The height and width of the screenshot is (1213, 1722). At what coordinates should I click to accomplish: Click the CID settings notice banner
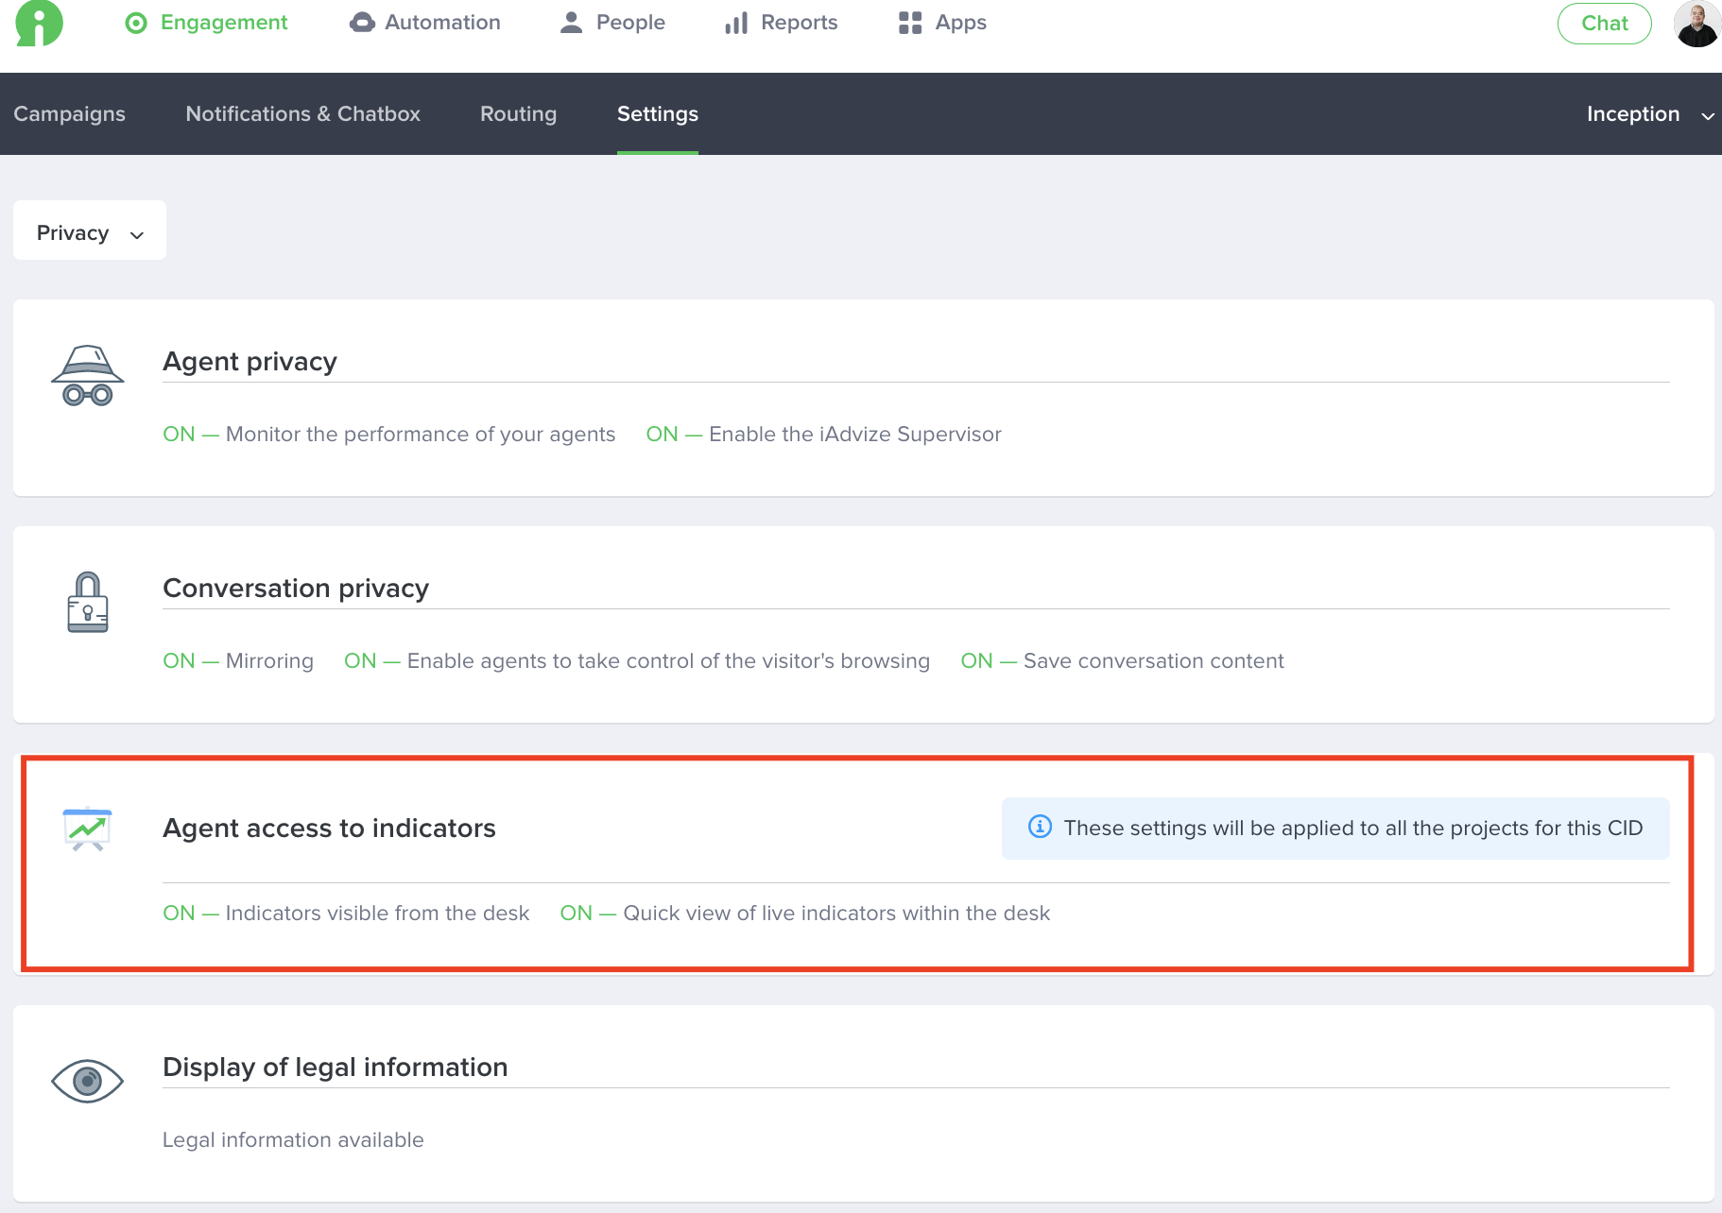click(1335, 829)
